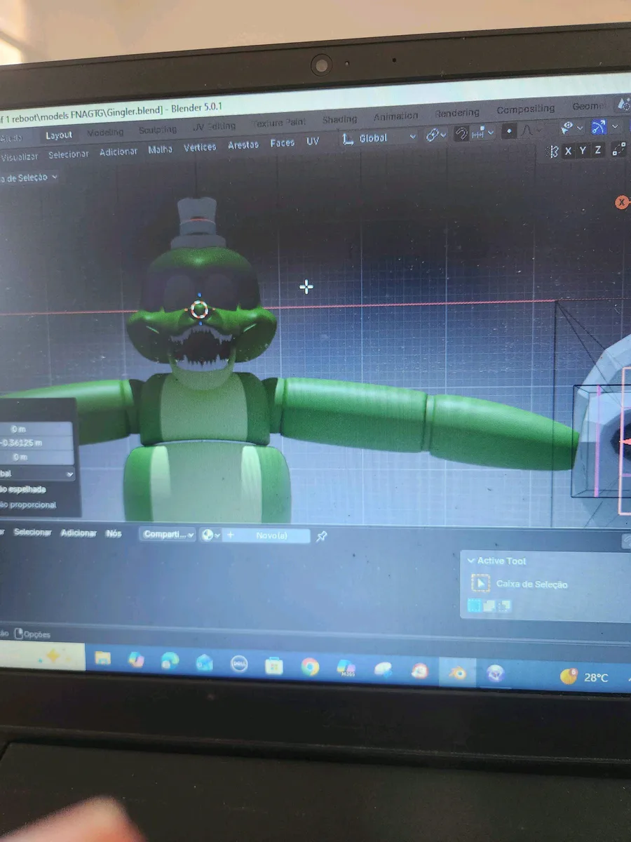
Task: Toggle X axis mirror
Action: point(568,151)
